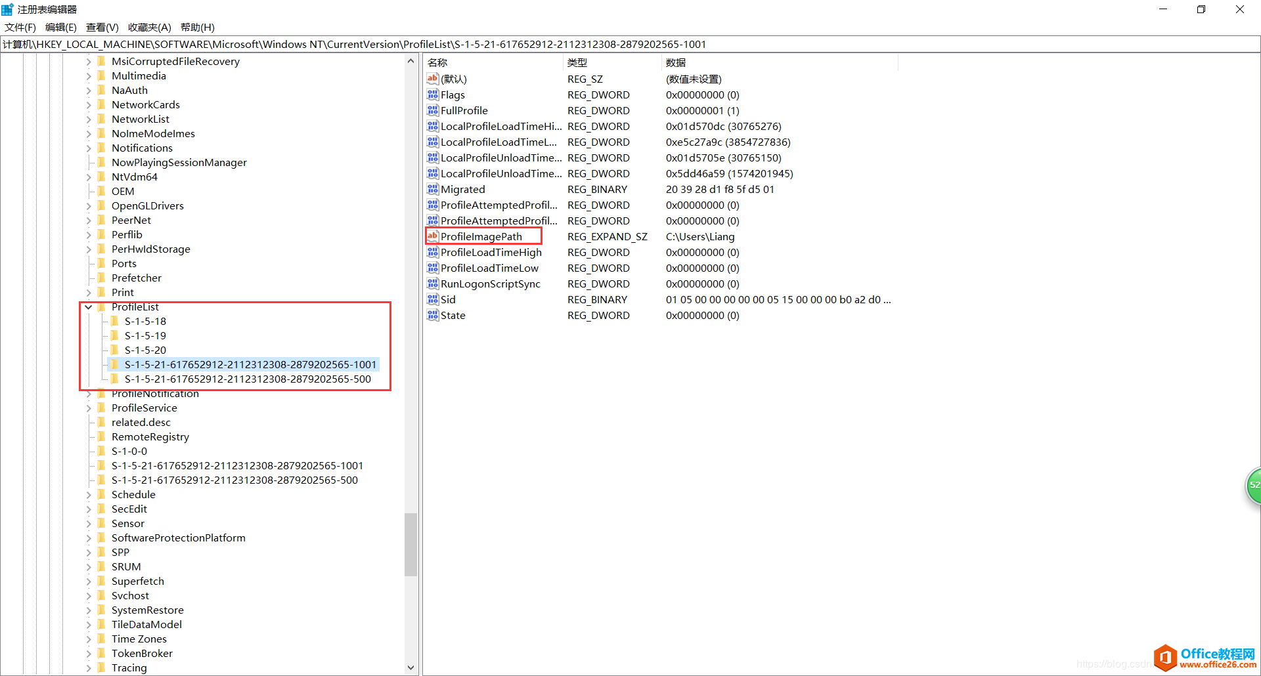Expand the Schedule tree node
Screen dimensions: 1261x676
pos(89,494)
